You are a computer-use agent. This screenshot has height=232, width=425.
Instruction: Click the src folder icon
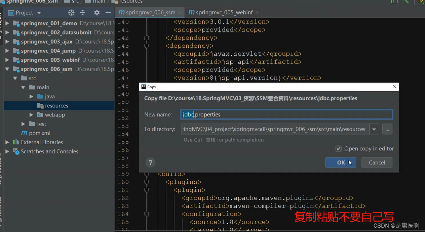[x=24, y=78]
